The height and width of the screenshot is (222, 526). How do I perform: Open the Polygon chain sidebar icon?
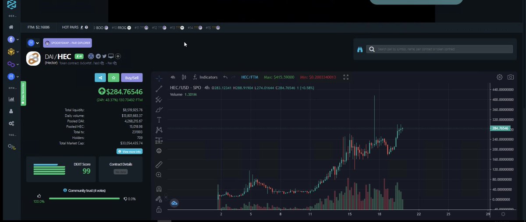tap(11, 64)
